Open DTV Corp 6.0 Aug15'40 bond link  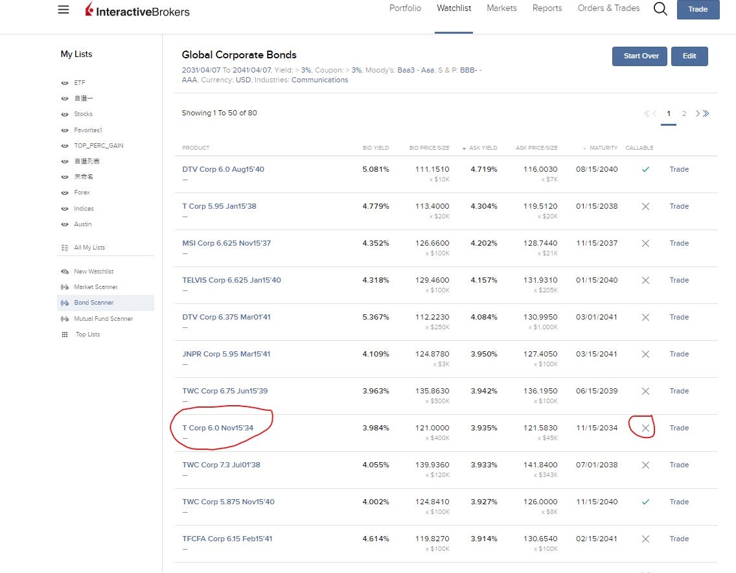coord(223,169)
